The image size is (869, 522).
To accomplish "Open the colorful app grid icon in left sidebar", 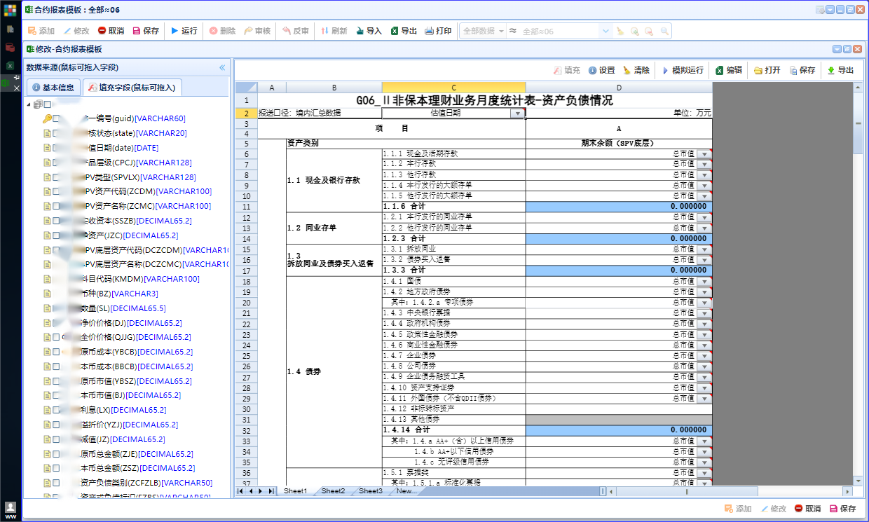I will 10,11.
